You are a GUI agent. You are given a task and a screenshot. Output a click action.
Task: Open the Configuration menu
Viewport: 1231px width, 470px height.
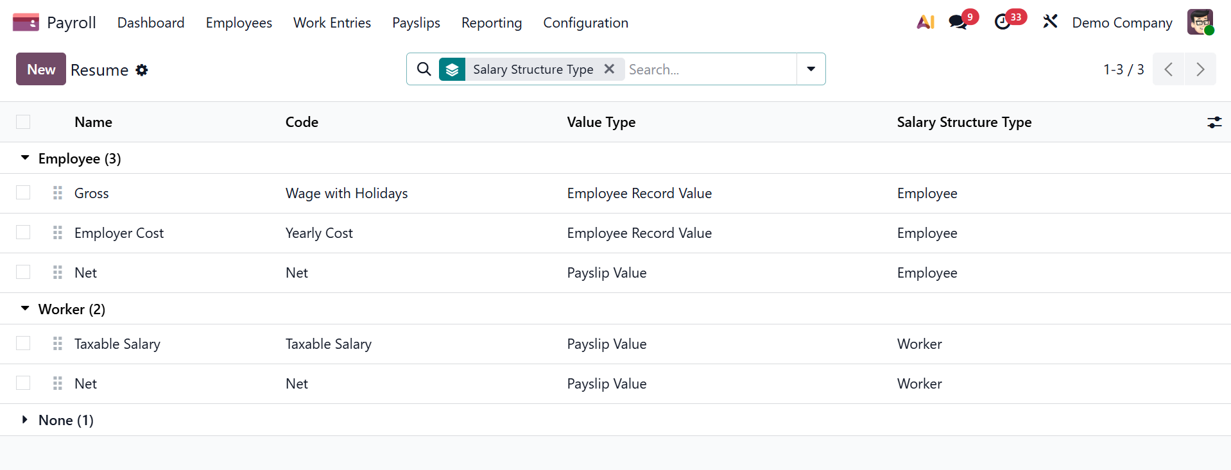[x=585, y=22]
